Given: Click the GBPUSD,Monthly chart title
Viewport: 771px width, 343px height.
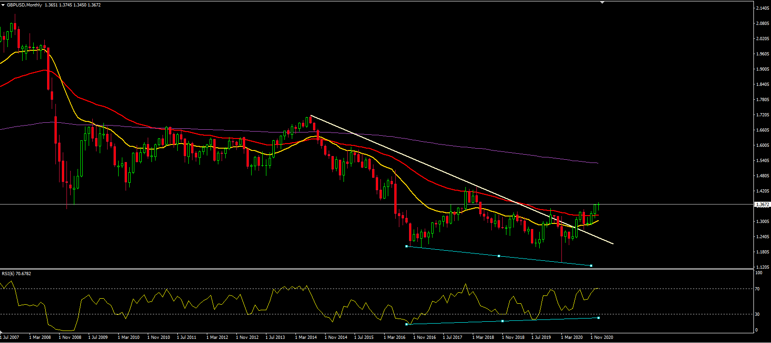Looking at the screenshot, I should pos(24,5).
